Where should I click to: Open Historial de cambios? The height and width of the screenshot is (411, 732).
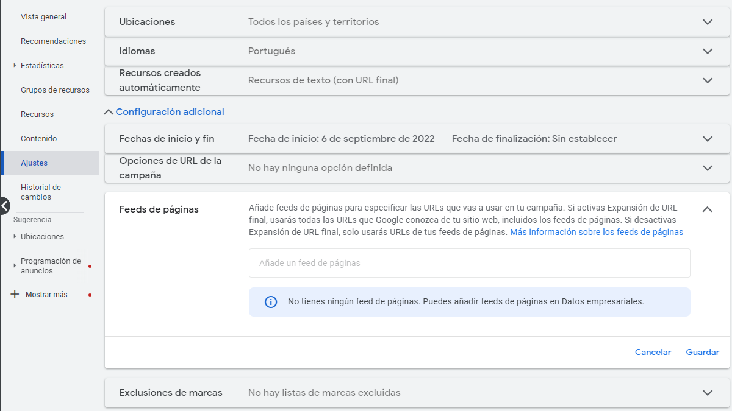click(x=41, y=192)
